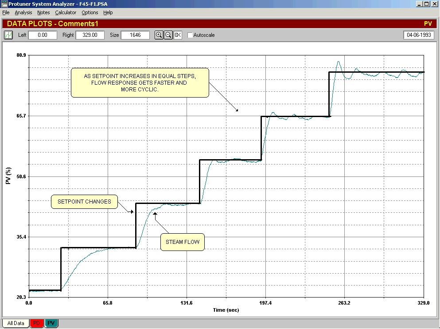Click the 0X reset zoom button
Image resolution: width=440 pixels, height=329 pixels.
tap(178, 35)
